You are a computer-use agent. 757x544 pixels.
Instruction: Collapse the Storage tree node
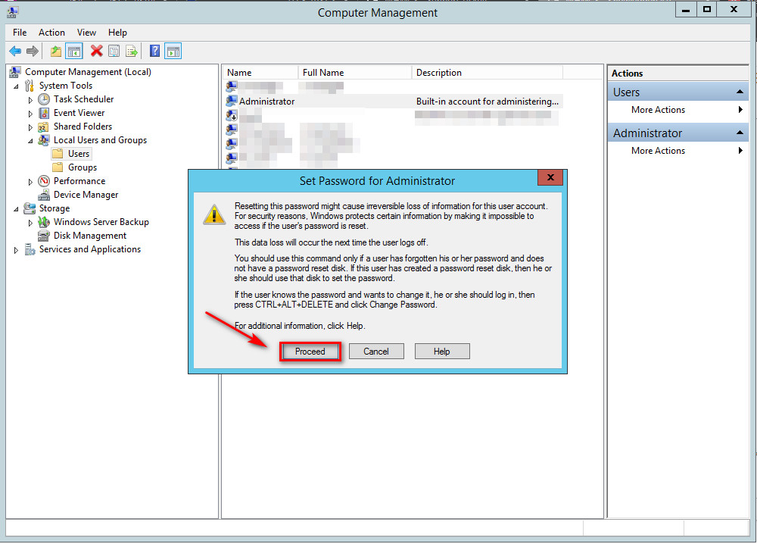[x=16, y=209]
